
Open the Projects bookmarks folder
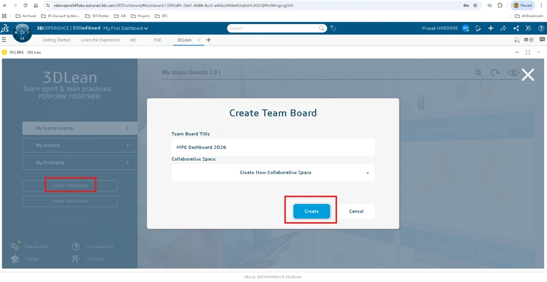140,16
